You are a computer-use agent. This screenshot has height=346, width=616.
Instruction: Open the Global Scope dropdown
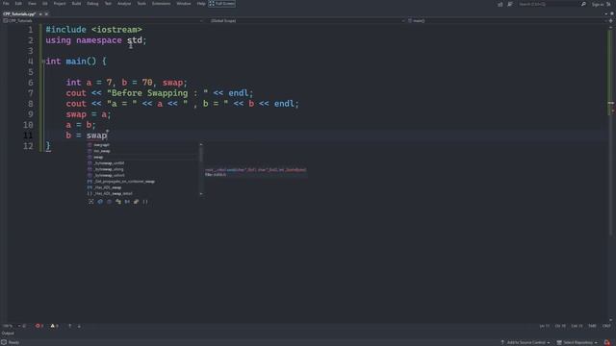(307, 21)
